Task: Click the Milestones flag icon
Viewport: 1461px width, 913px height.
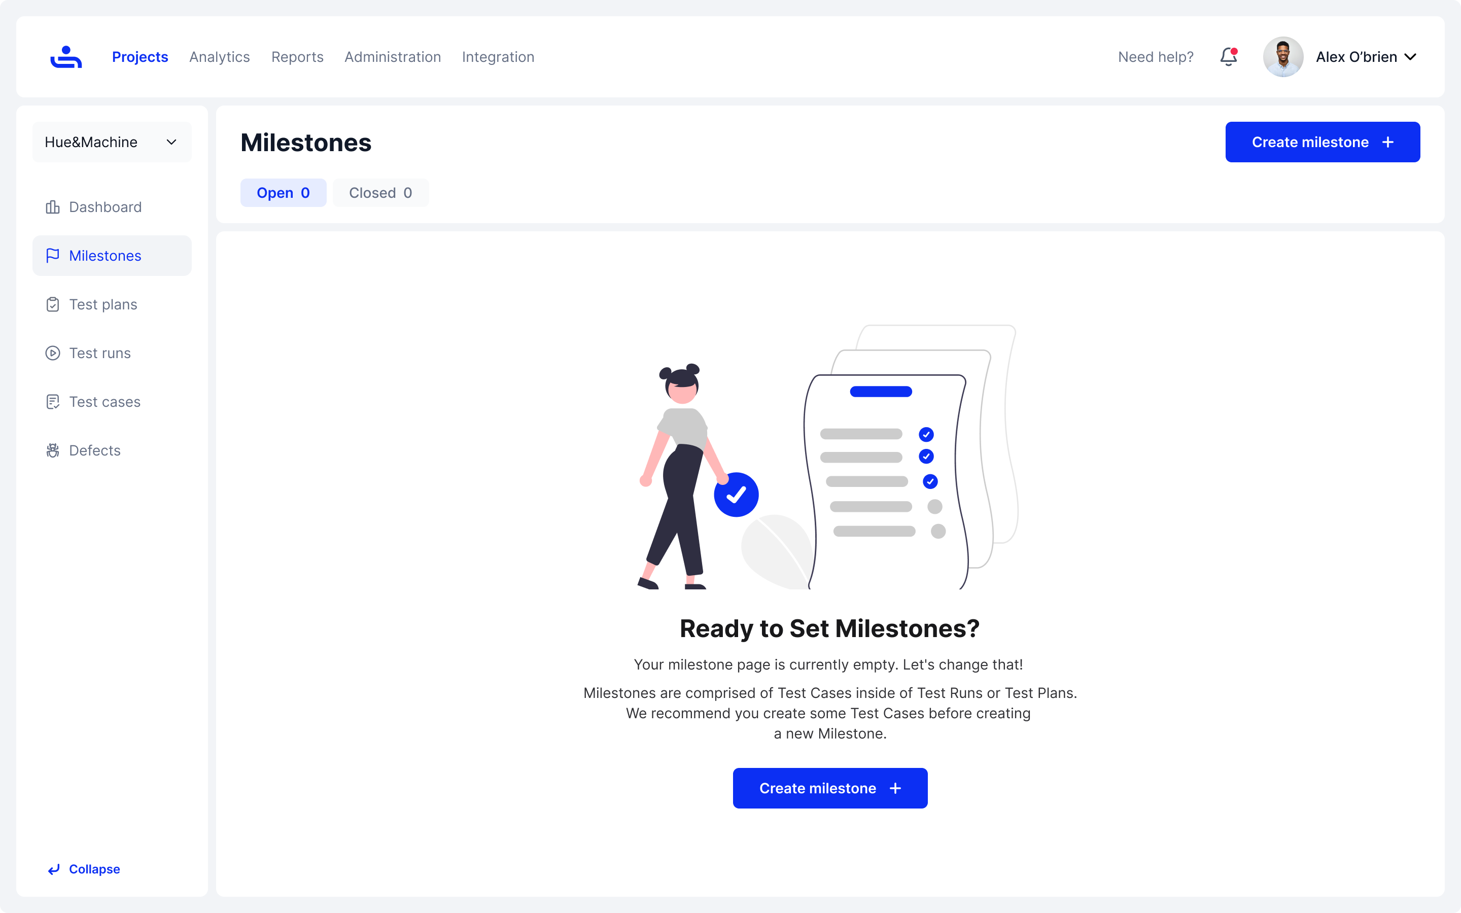Action: point(53,256)
